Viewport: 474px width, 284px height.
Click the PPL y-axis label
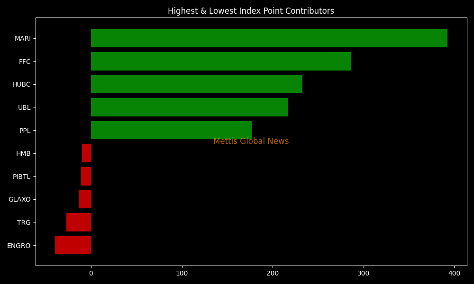tap(25, 131)
